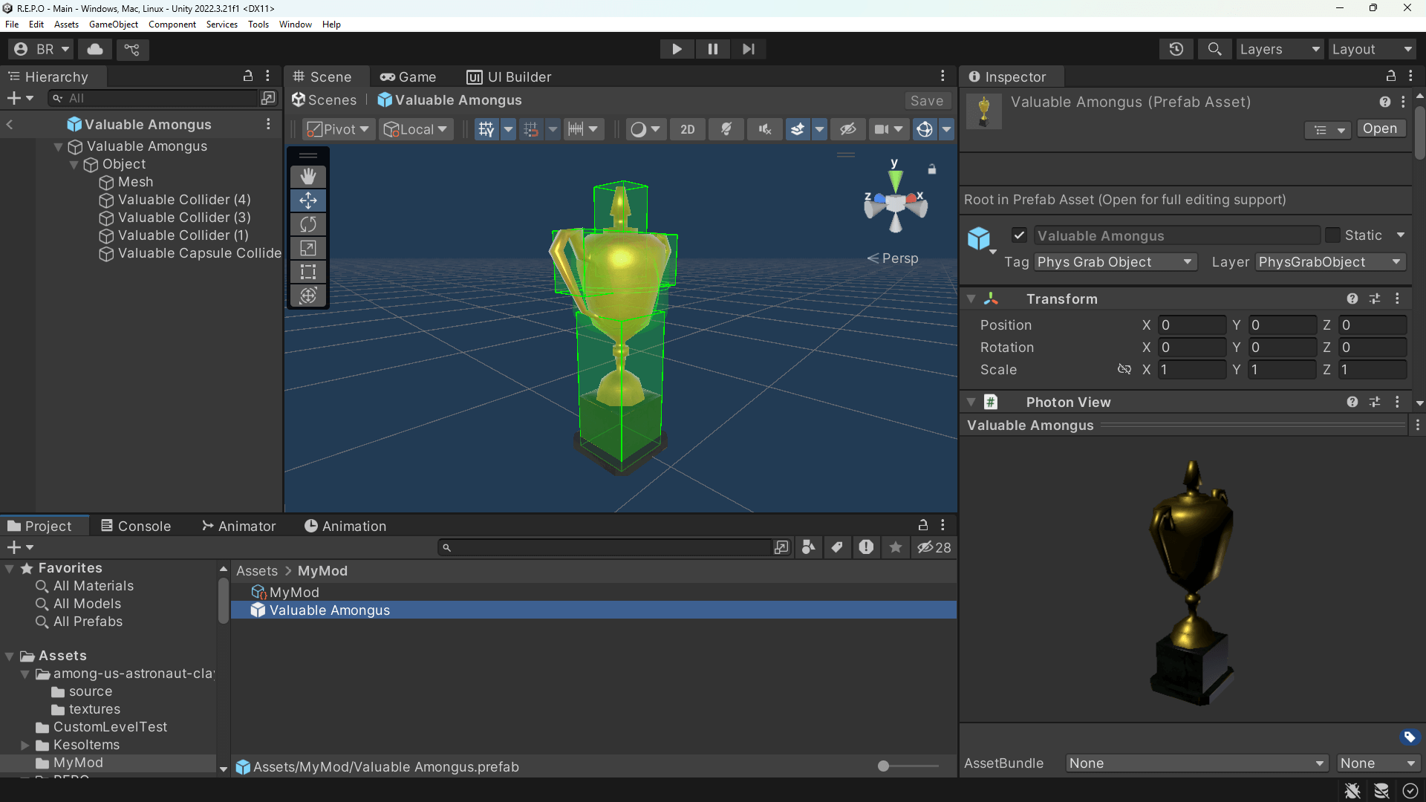Select the Hand tool in the Scene toolbar

click(x=307, y=176)
